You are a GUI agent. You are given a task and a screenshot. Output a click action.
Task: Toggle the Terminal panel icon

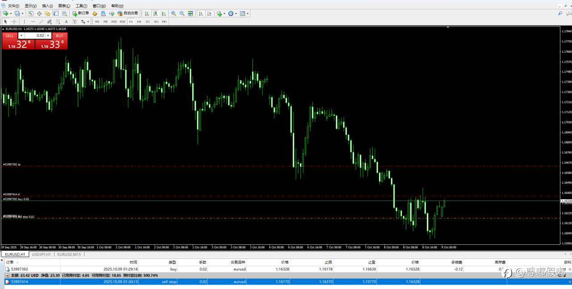click(56, 13)
